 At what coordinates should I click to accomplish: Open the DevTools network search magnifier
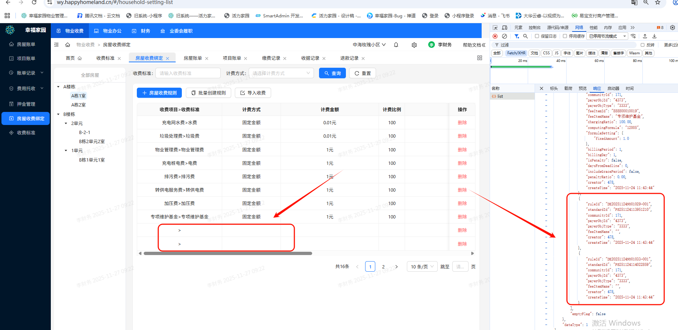tap(525, 36)
